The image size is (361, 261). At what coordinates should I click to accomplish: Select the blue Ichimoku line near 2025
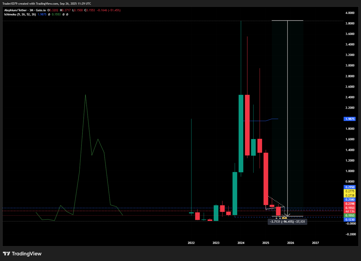pyautogui.click(x=266, y=121)
